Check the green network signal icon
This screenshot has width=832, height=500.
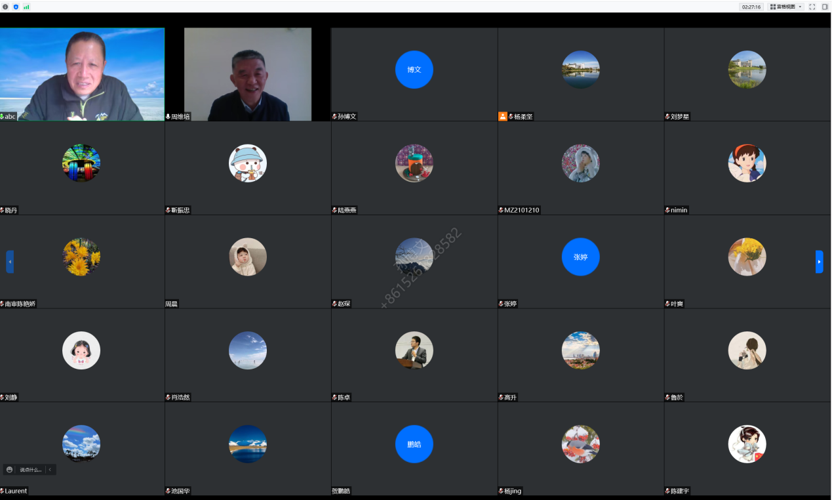click(26, 7)
